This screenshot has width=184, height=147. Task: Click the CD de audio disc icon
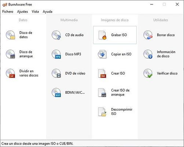click(56, 35)
